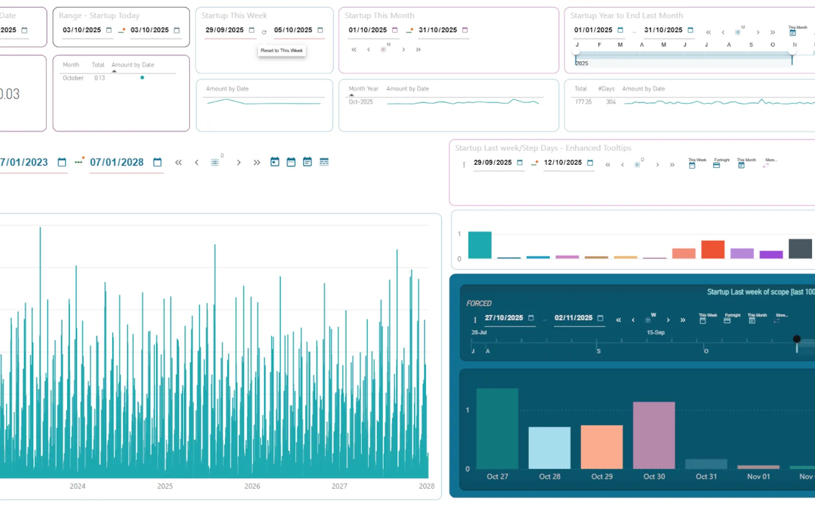Edit the 07/01/2028 end date field
This screenshot has height=509, width=815.
pyautogui.click(x=117, y=162)
